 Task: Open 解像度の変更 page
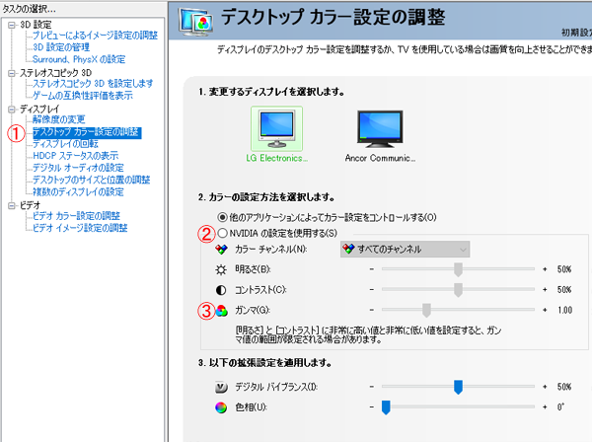click(59, 119)
